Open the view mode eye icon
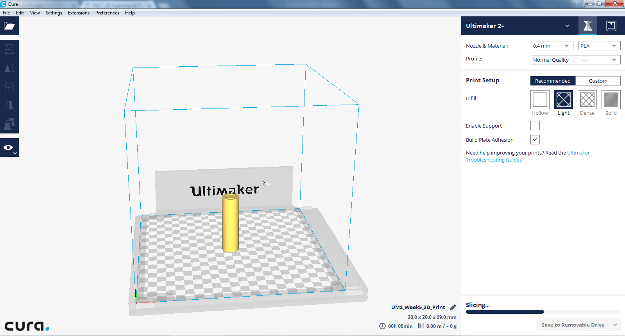 9,148
